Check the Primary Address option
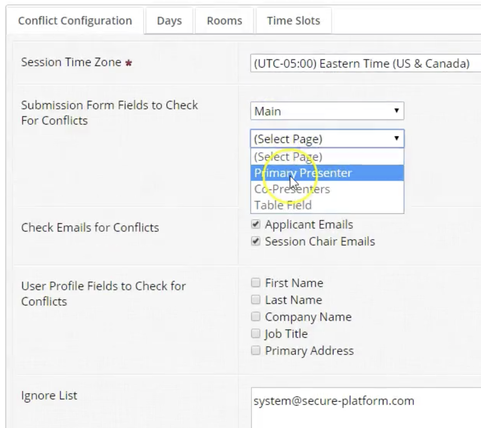The height and width of the screenshot is (428, 481). tap(256, 350)
